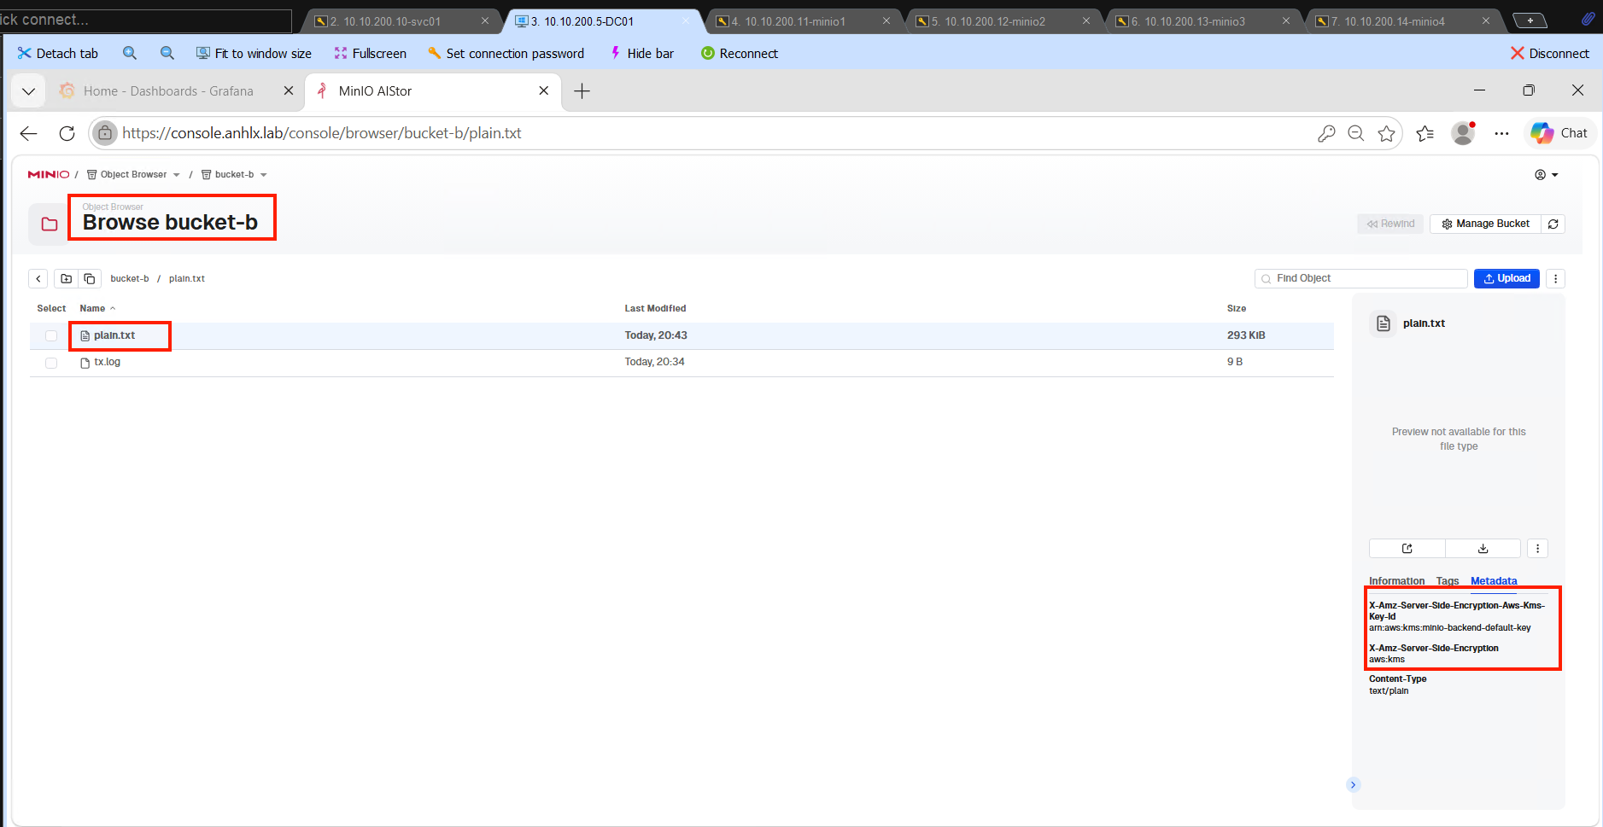Screen dimensions: 1603x827
Task: Open a new browser tab
Action: (582, 91)
